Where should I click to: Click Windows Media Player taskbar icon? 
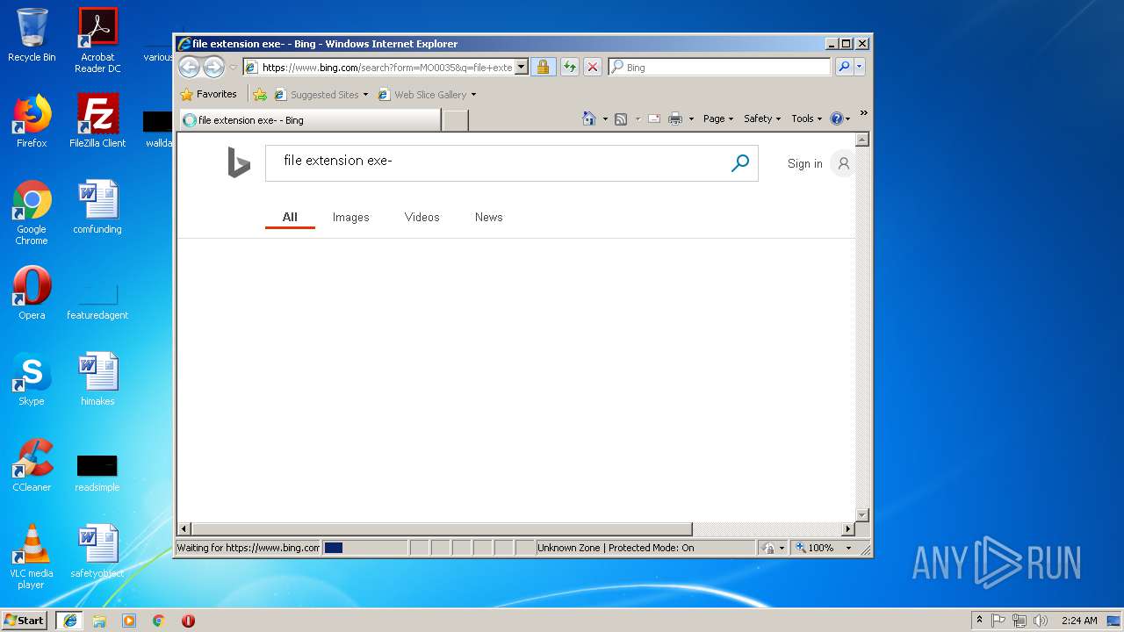tap(129, 621)
